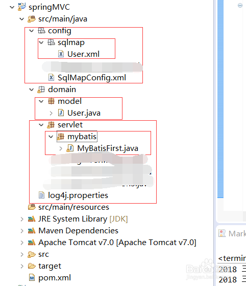The height and width of the screenshot is (286, 246).
Task: Select the mybatis package label
Action: [x=82, y=137]
